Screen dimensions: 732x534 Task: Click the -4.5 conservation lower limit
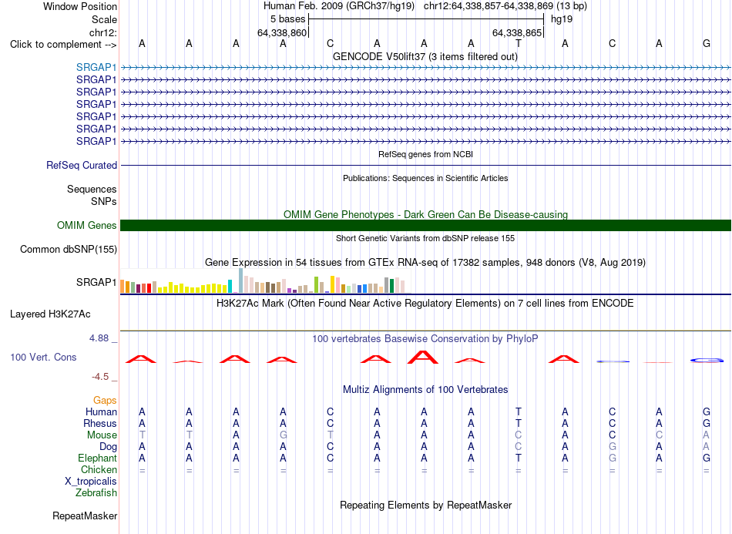pyautogui.click(x=100, y=376)
